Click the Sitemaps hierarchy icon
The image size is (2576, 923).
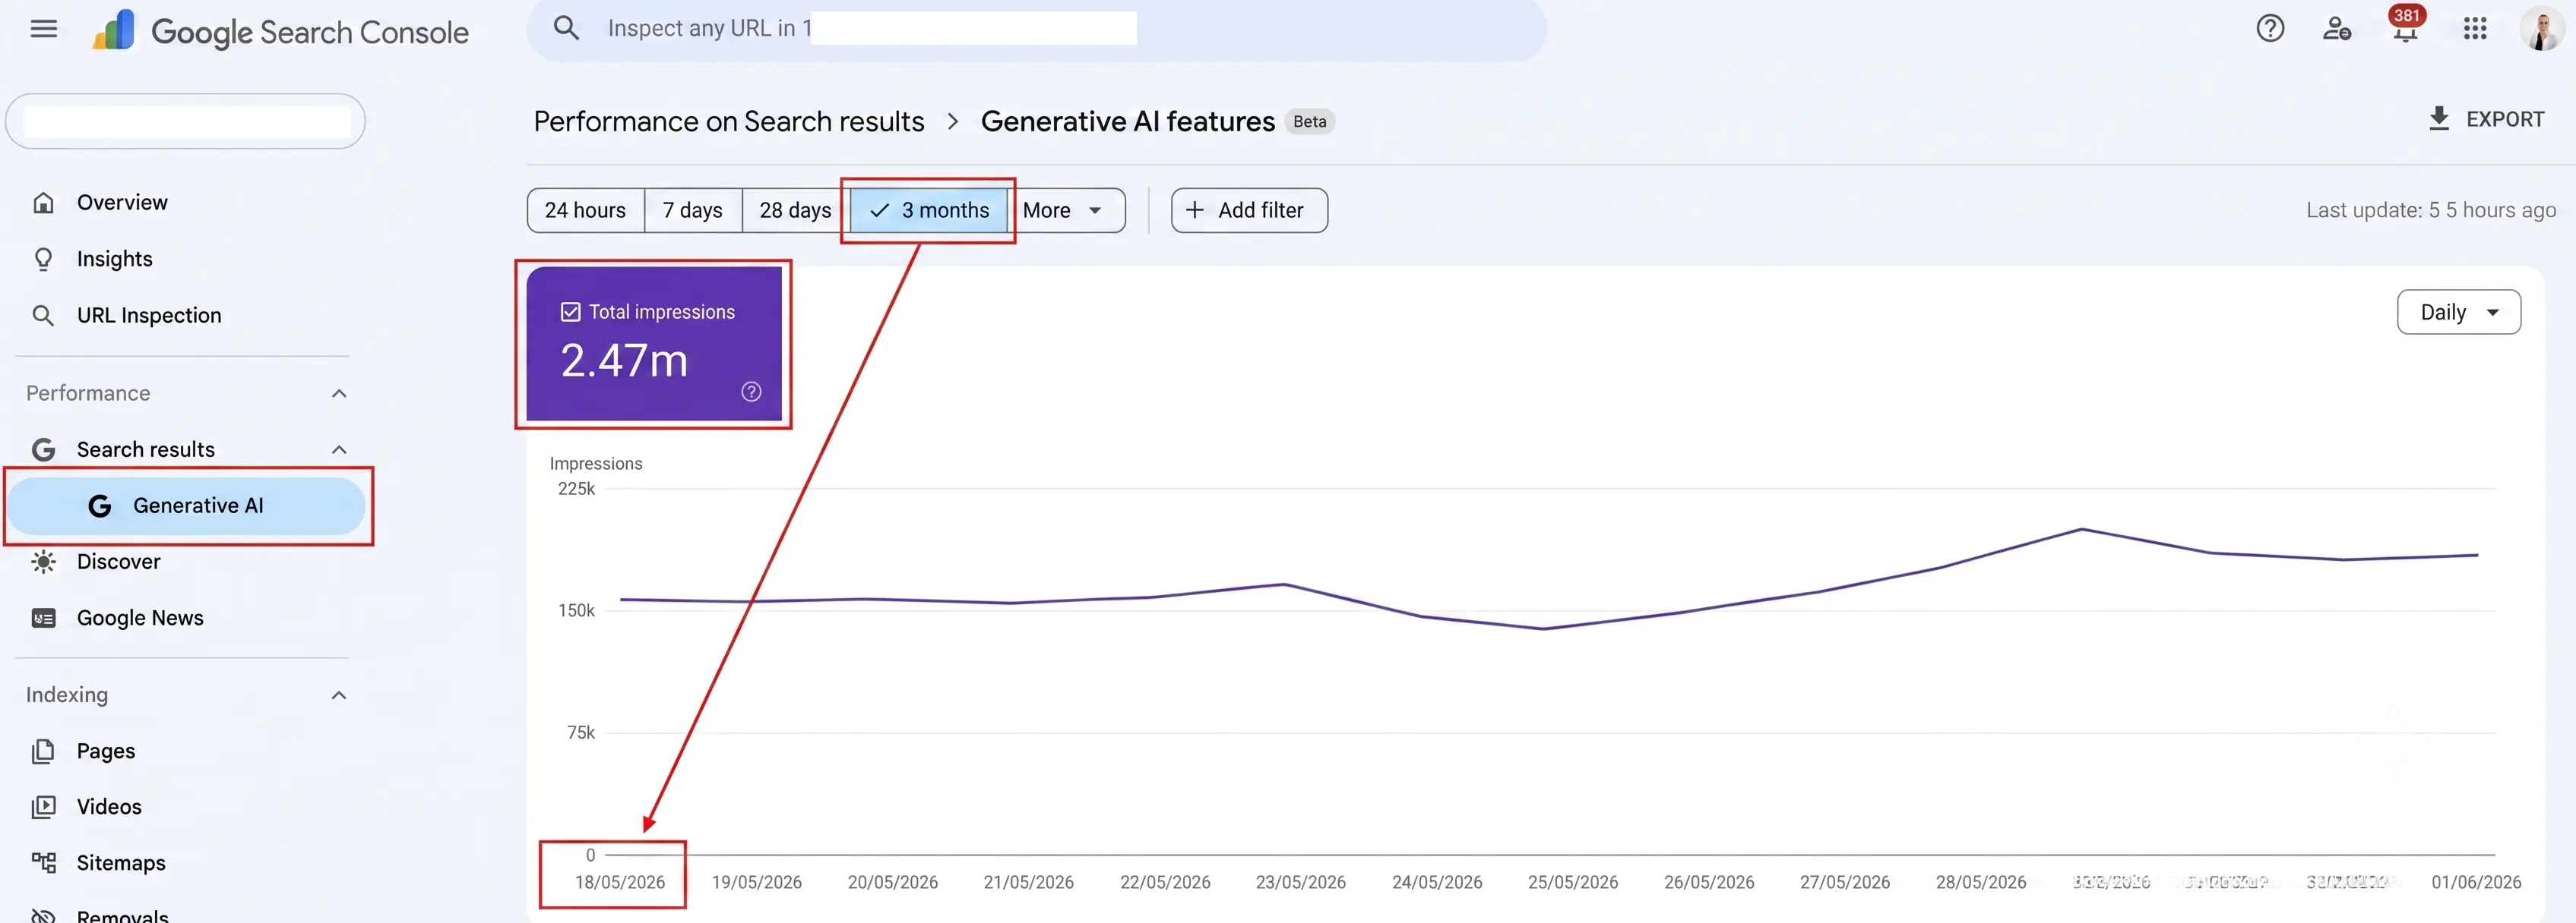[43, 863]
